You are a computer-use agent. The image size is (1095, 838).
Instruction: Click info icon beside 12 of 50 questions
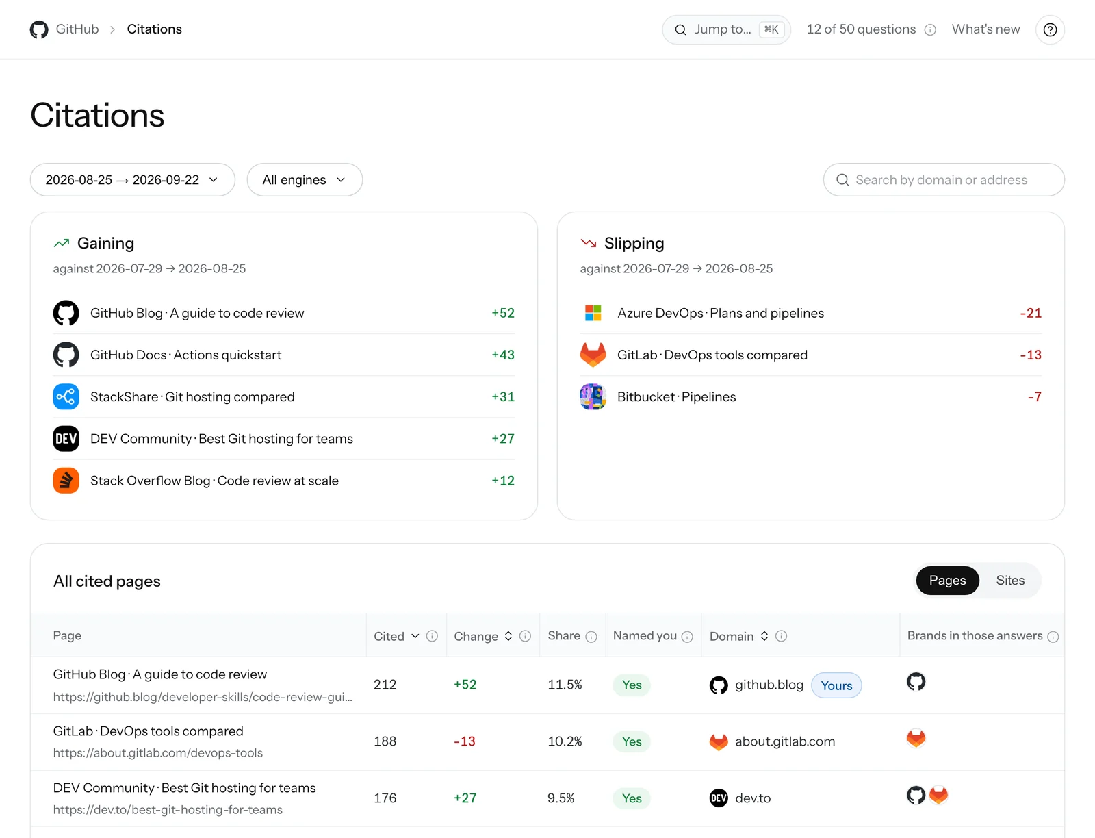pyautogui.click(x=930, y=29)
